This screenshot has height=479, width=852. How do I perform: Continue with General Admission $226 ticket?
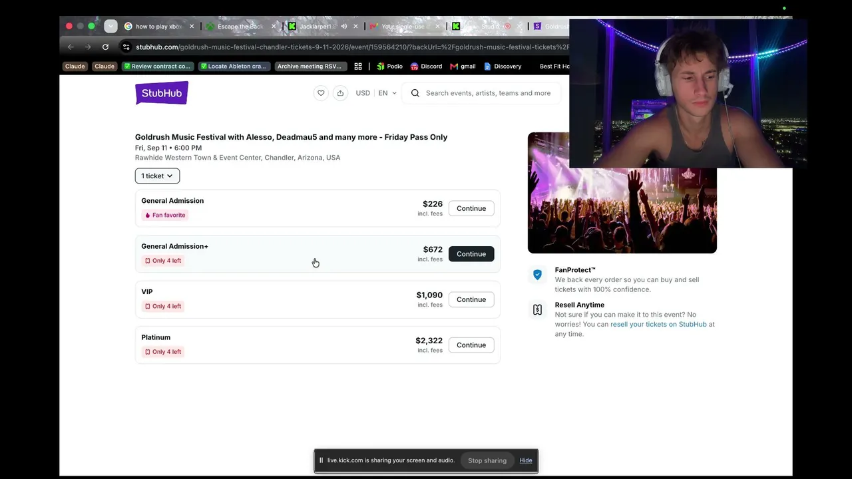point(471,208)
